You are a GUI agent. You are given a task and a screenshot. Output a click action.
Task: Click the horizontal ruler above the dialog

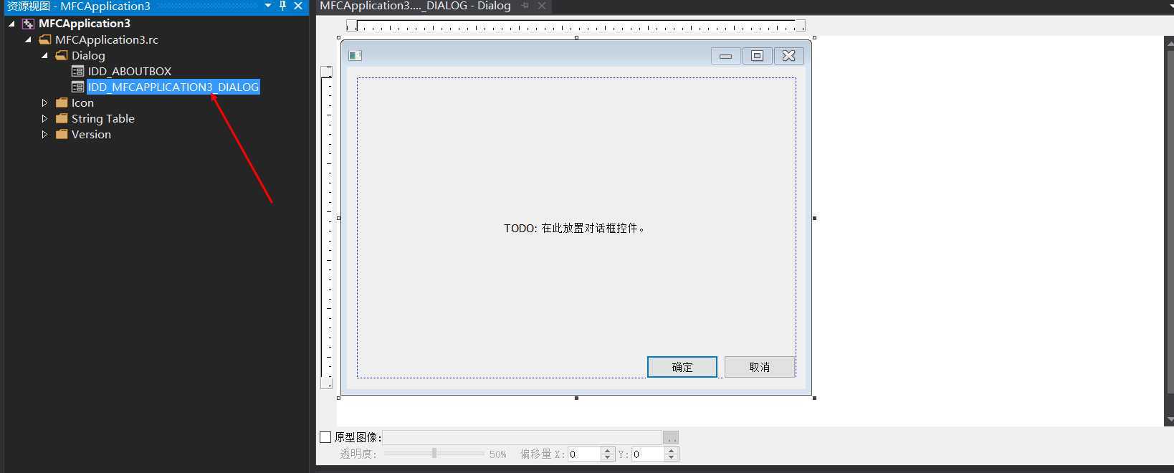point(576,27)
